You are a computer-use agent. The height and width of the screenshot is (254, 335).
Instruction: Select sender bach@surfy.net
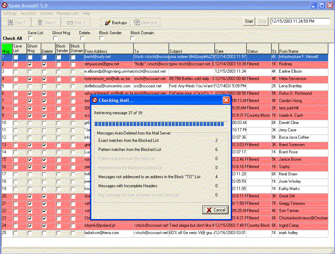98,57
